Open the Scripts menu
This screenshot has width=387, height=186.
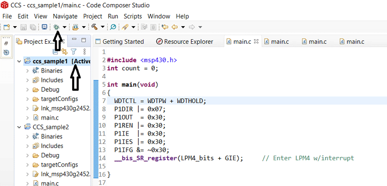(x=133, y=16)
